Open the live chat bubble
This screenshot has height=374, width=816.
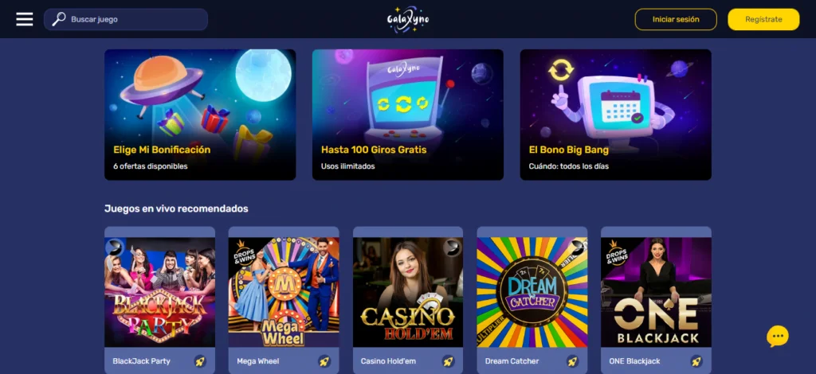(x=778, y=337)
